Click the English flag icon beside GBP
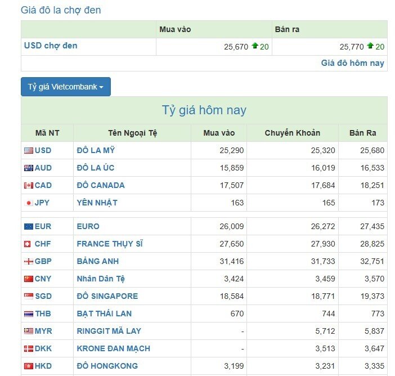 tap(29, 261)
